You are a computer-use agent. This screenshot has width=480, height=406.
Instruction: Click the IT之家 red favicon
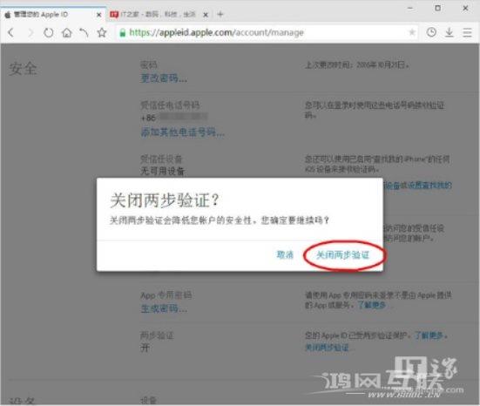click(114, 15)
